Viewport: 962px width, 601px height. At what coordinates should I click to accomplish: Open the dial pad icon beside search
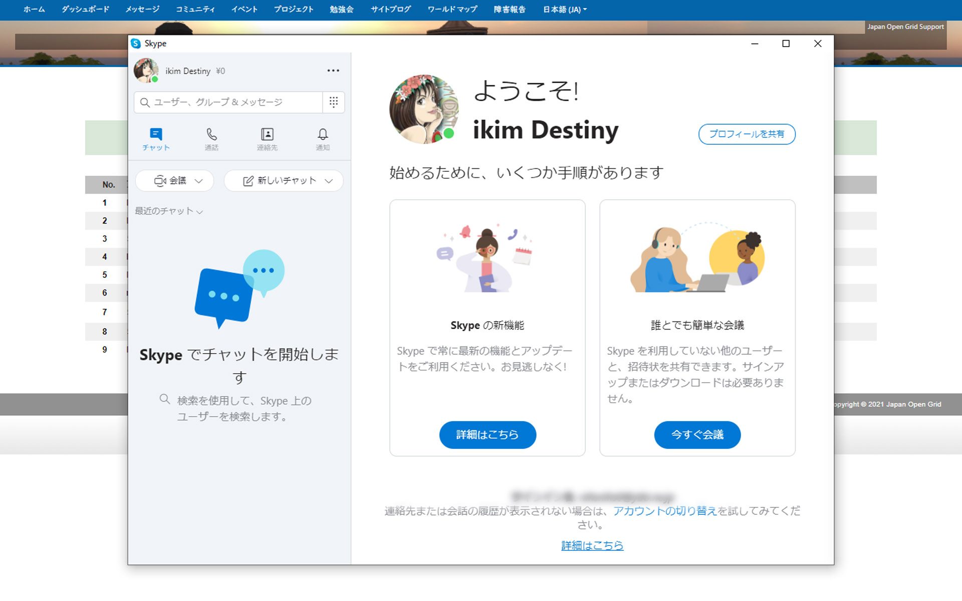point(334,102)
